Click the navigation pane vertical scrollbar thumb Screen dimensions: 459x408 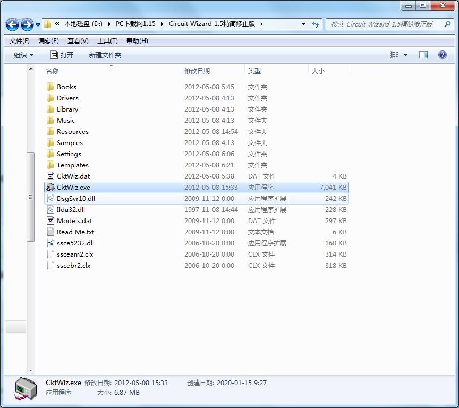31,197
